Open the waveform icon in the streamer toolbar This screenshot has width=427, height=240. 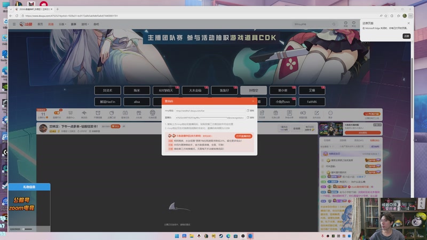(84, 113)
